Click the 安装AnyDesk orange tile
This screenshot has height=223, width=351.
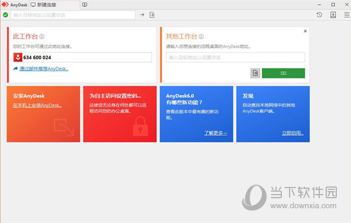[x=44, y=114]
